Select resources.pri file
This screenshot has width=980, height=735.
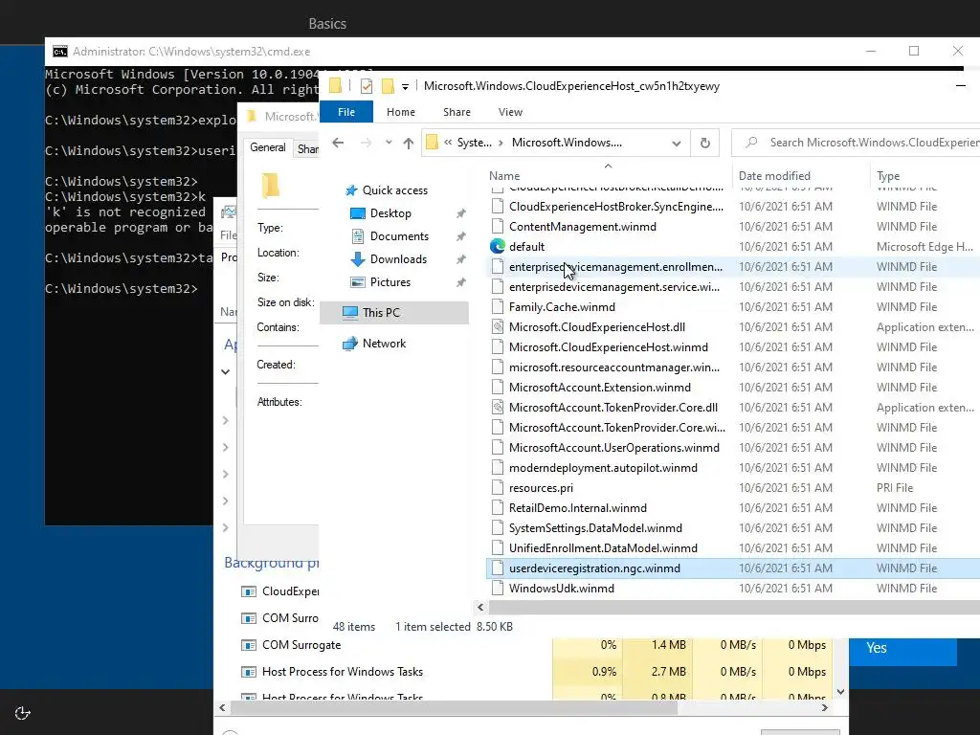[x=541, y=488]
